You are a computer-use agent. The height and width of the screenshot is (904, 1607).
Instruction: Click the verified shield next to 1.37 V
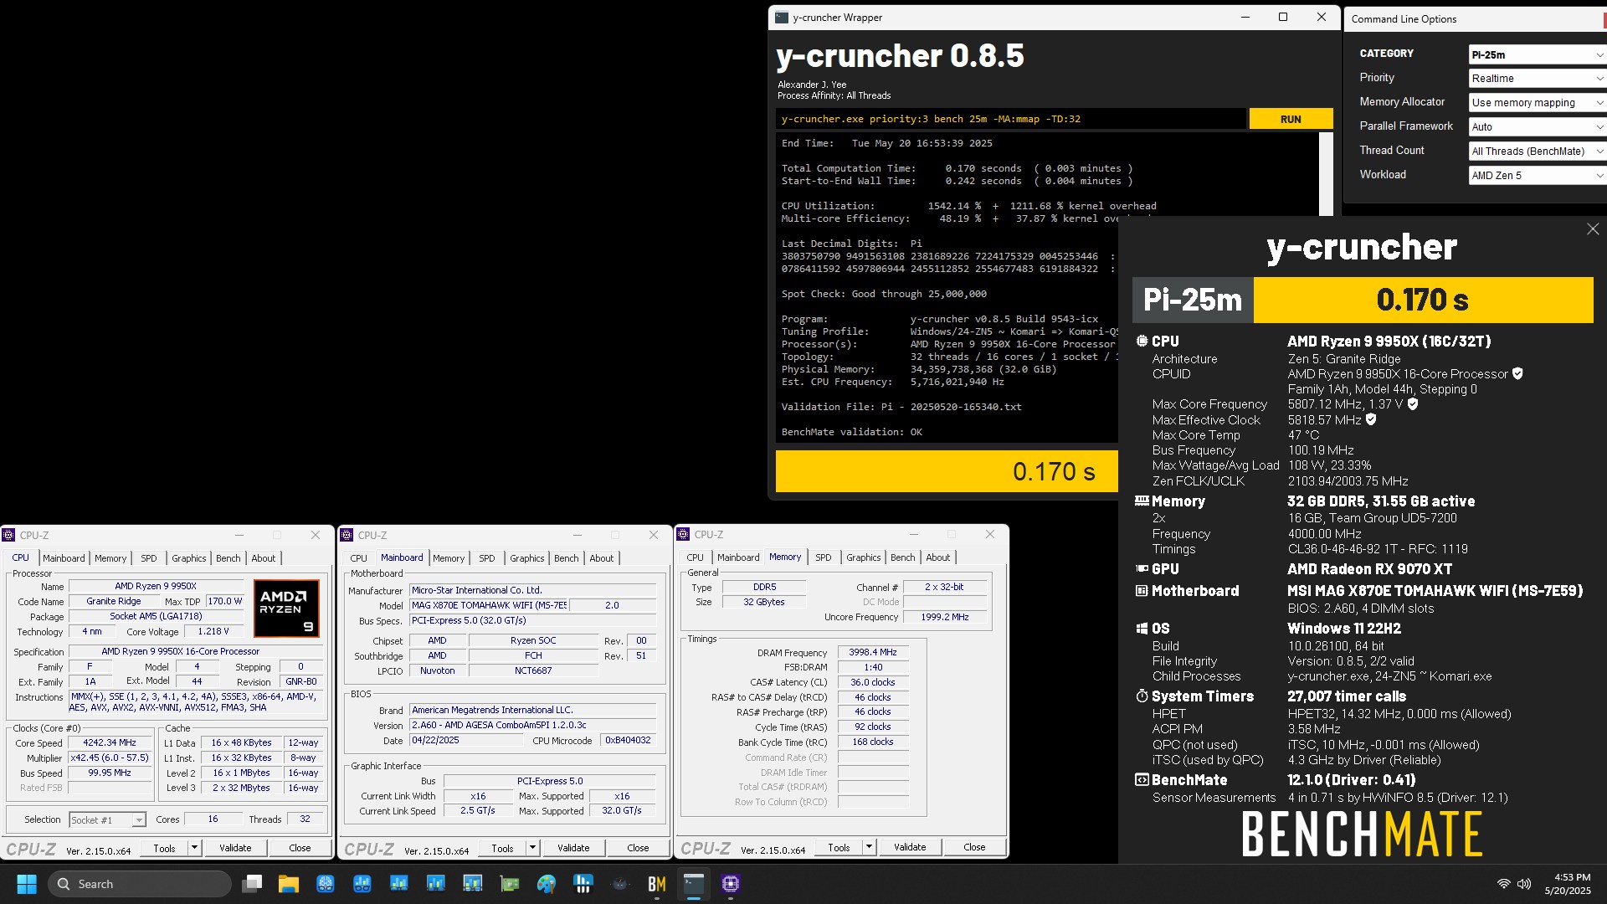(1413, 404)
